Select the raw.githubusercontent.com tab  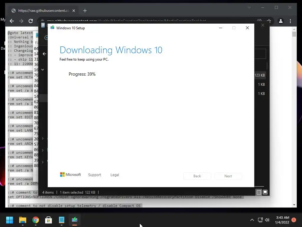point(44,11)
